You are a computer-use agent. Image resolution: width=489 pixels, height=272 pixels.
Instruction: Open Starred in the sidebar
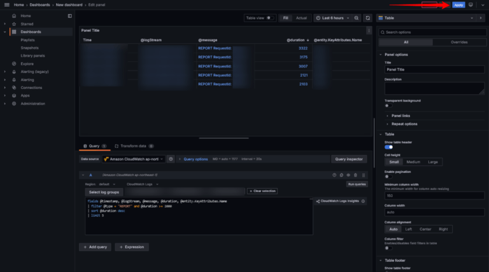(27, 24)
